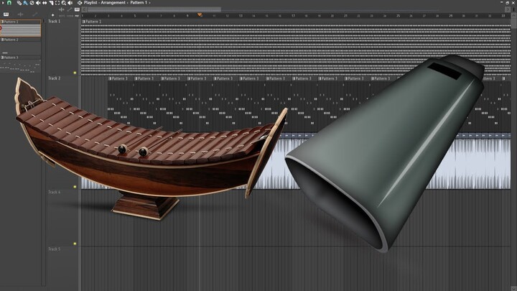Click Pattern 3 note preview in picker
Viewport: 517px width, 291px height.
coord(21,66)
